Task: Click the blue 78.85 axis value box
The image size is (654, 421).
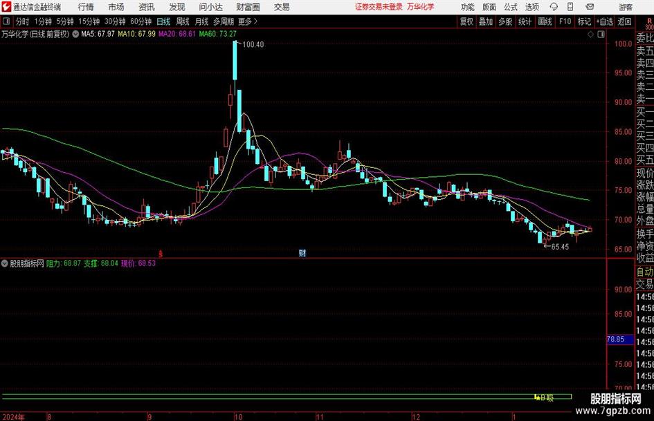Action: click(620, 339)
